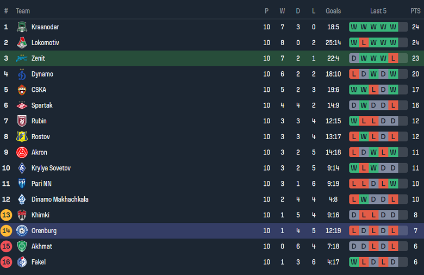Click the Akron club crest
424x275 pixels.
click(x=22, y=153)
